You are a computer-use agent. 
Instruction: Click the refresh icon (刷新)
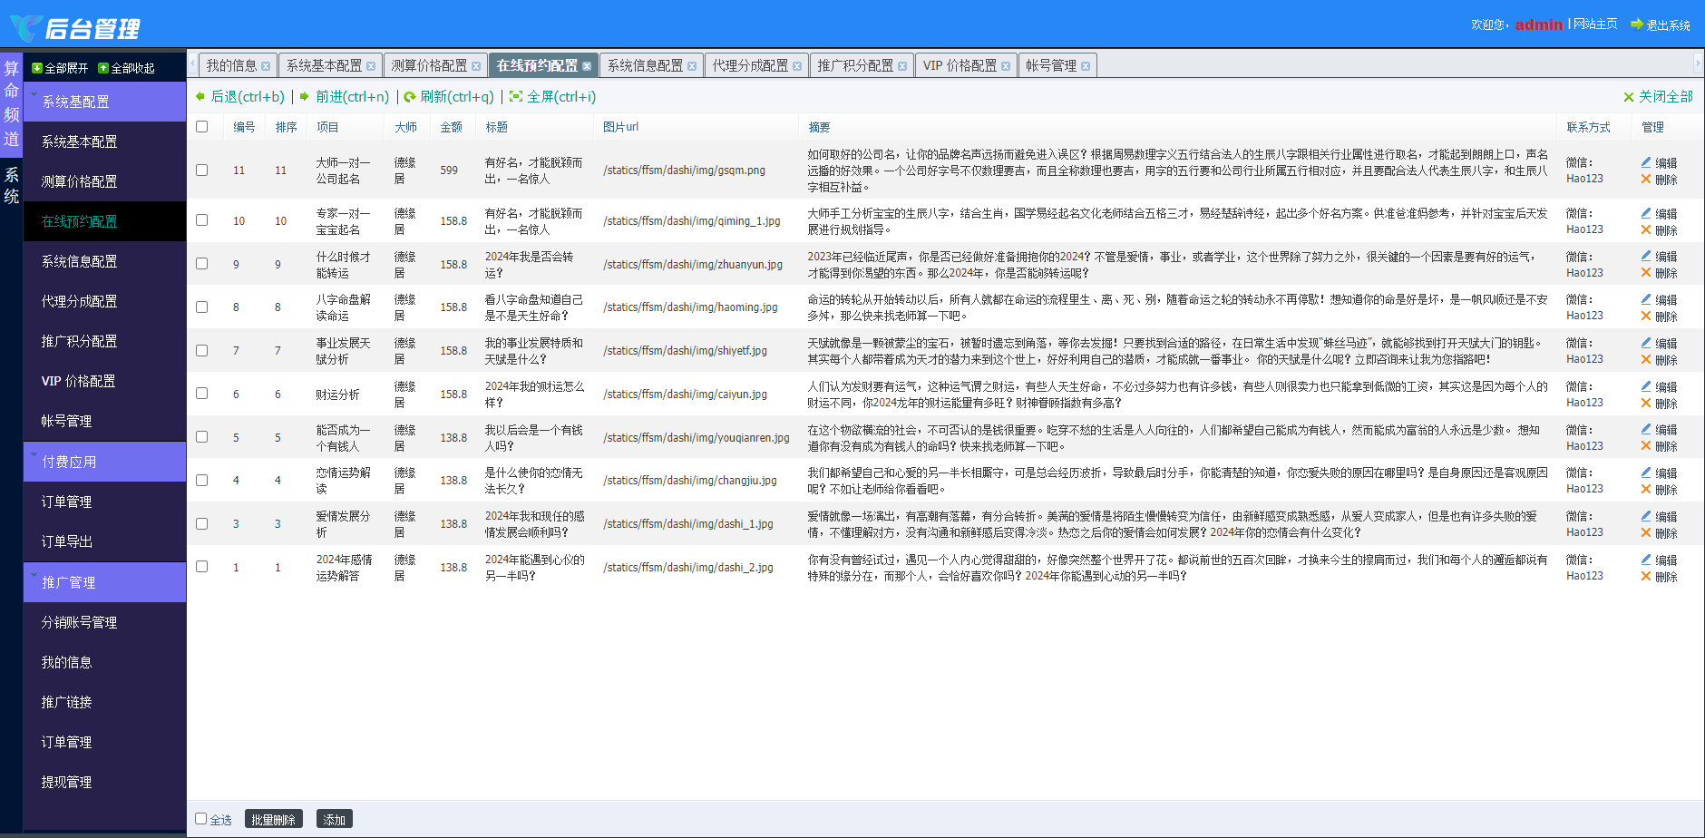coord(410,96)
